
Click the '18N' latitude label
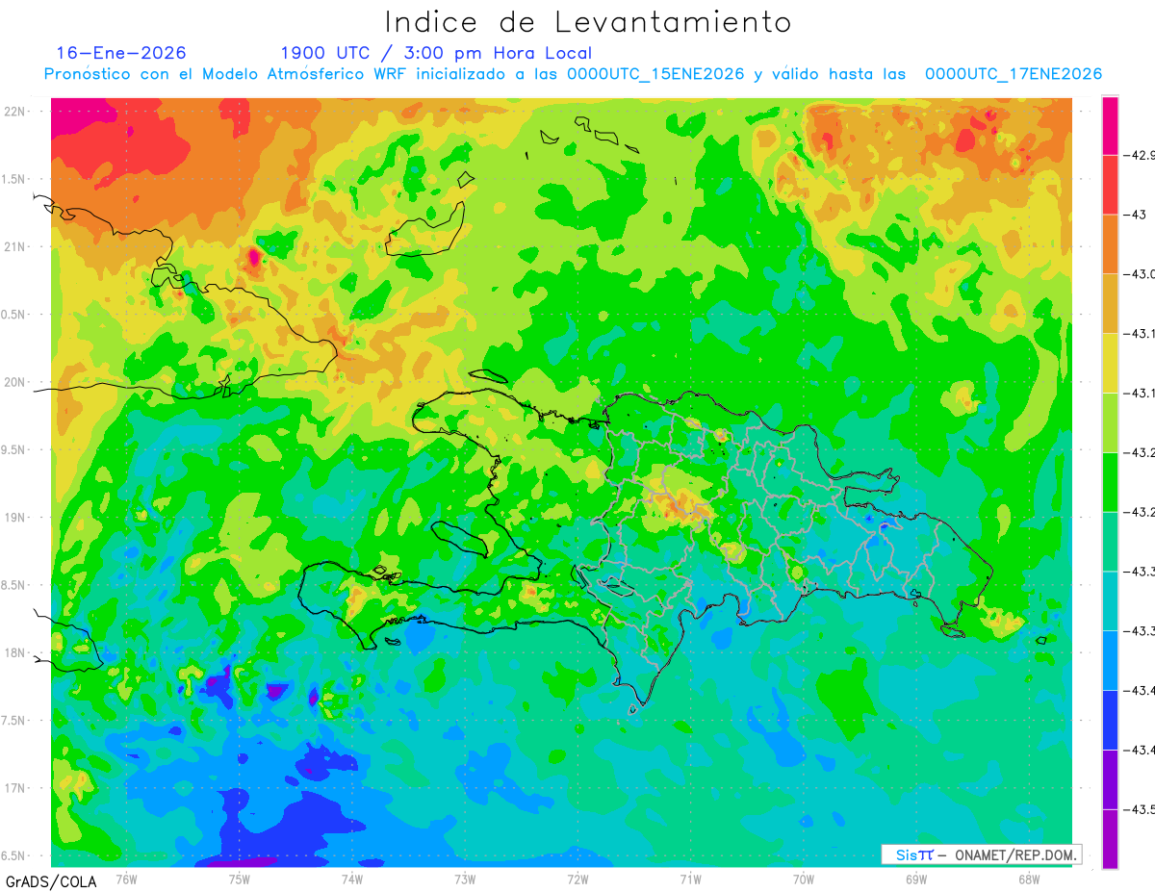pos(15,653)
